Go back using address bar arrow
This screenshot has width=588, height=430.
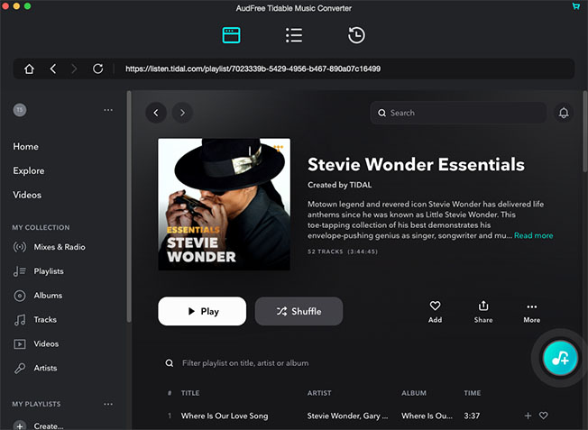53,69
